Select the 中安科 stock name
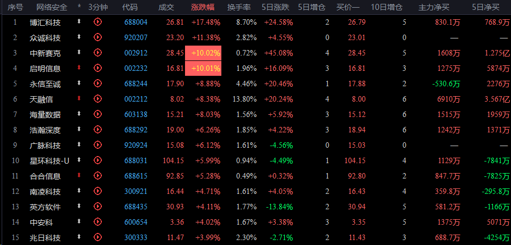The image size is (511, 245). pyautogui.click(x=41, y=222)
